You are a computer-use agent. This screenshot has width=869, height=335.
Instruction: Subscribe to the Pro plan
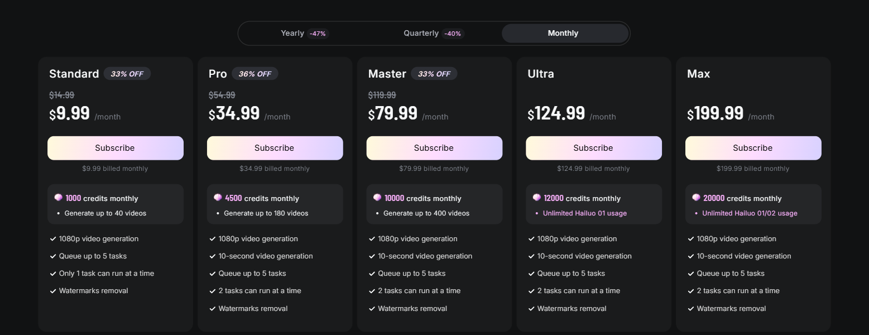[x=275, y=148]
